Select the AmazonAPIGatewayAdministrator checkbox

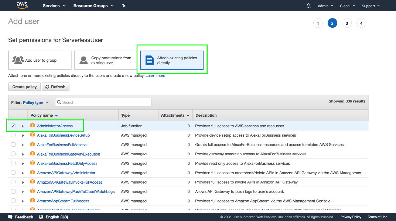coord(13,173)
